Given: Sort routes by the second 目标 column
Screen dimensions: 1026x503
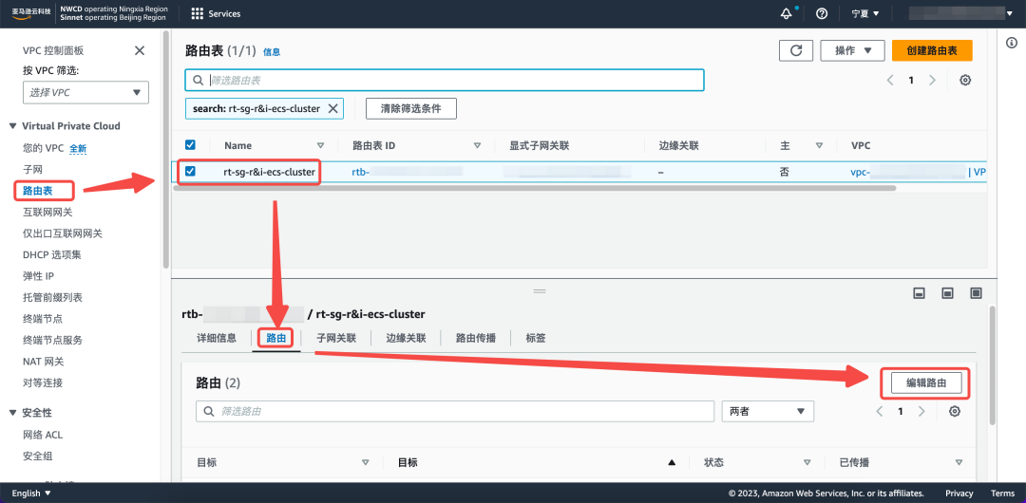Looking at the screenshot, I should tap(671, 462).
